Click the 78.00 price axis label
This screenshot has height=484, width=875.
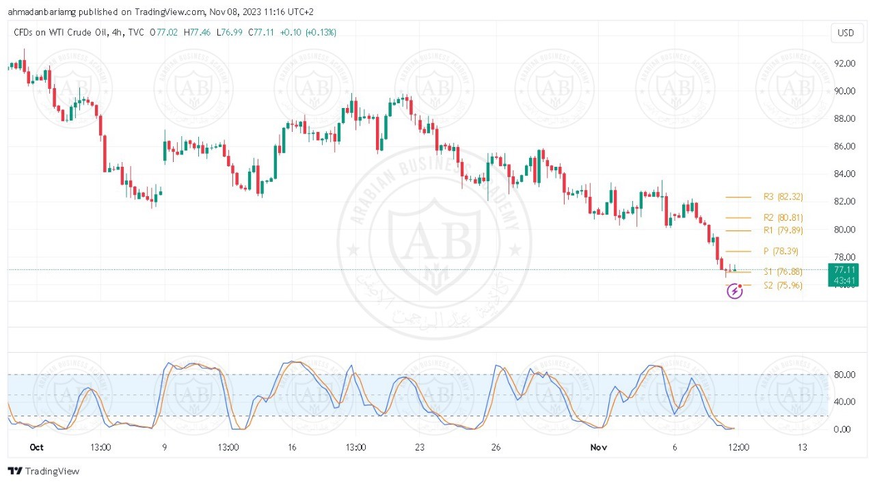point(846,257)
